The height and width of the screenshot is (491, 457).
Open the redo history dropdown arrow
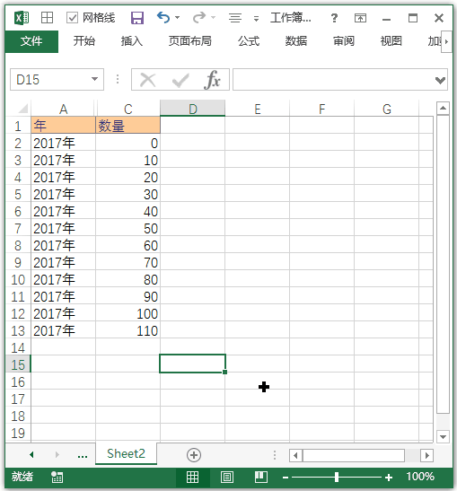tap(214, 18)
